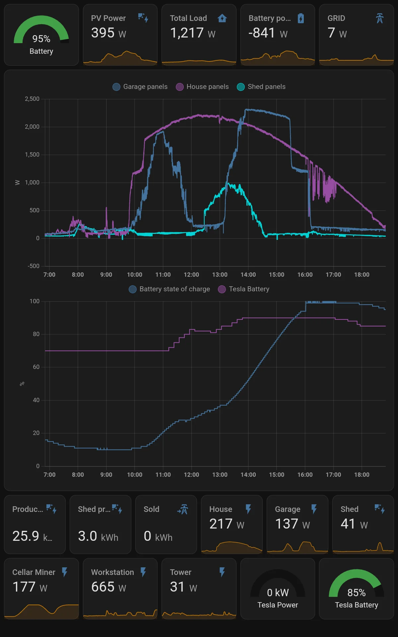The height and width of the screenshot is (637, 398).
Task: Open Cellar Miner 177 W value
Action: 30,587
